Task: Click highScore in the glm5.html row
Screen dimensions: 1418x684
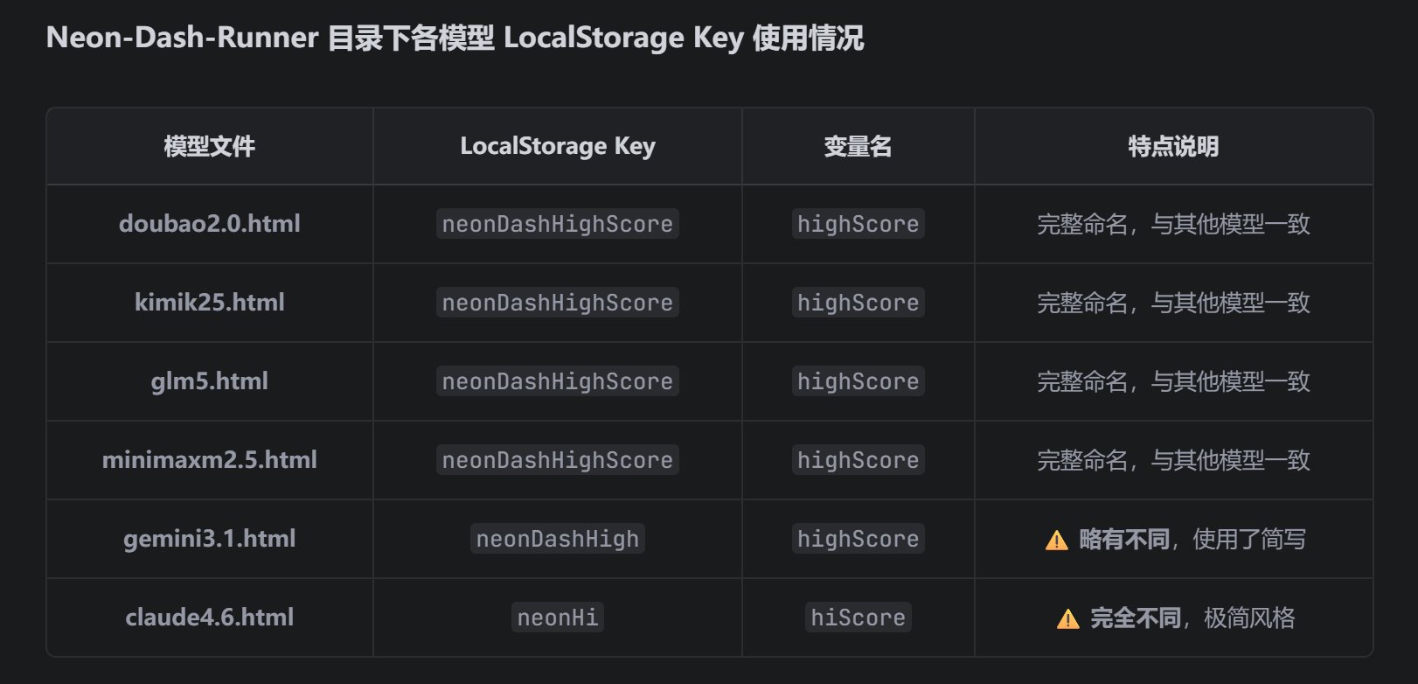Action: coord(858,381)
